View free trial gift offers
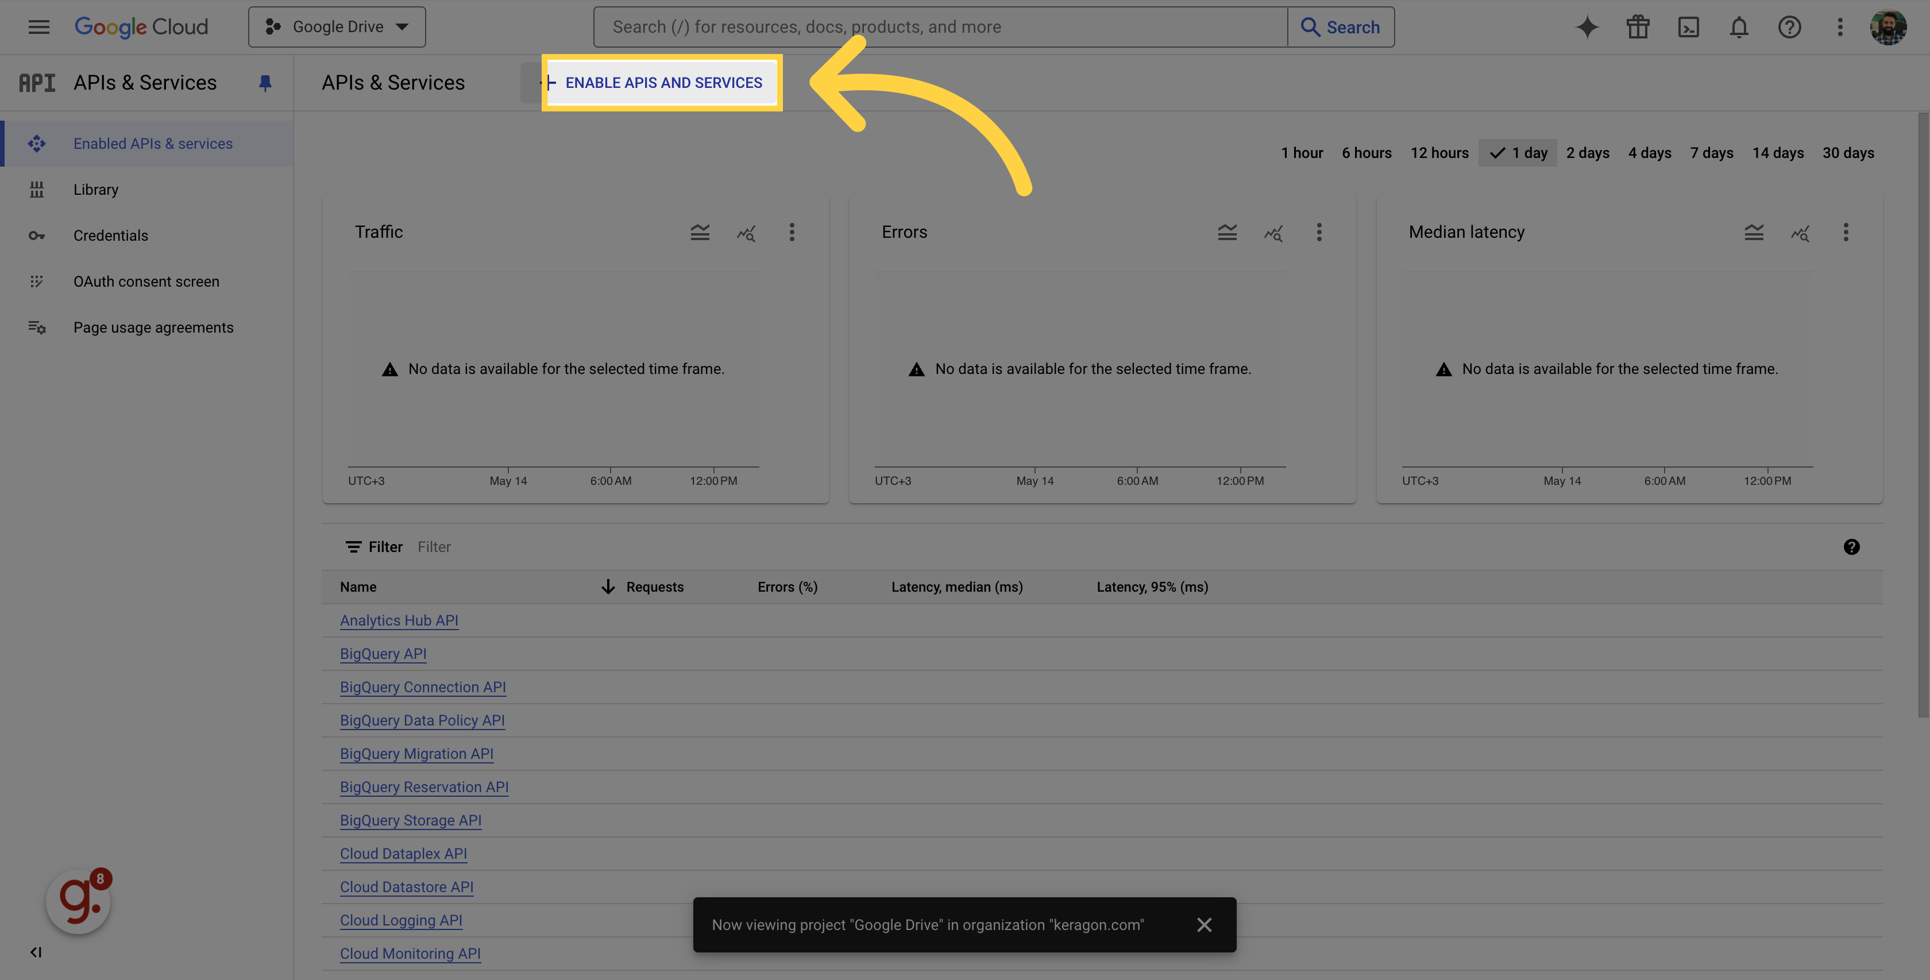Image resolution: width=1930 pixels, height=980 pixels. click(1637, 27)
